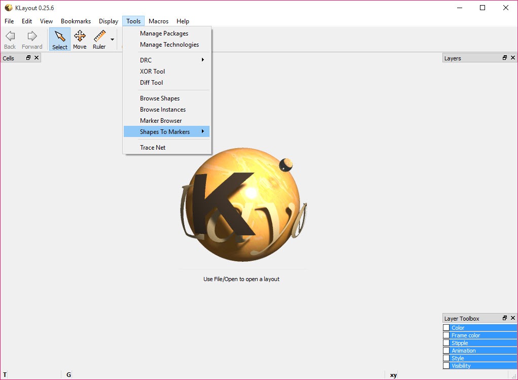This screenshot has height=380, width=518.
Task: Tick the Color checkbox in Layer Toolbox
Action: [x=446, y=327]
